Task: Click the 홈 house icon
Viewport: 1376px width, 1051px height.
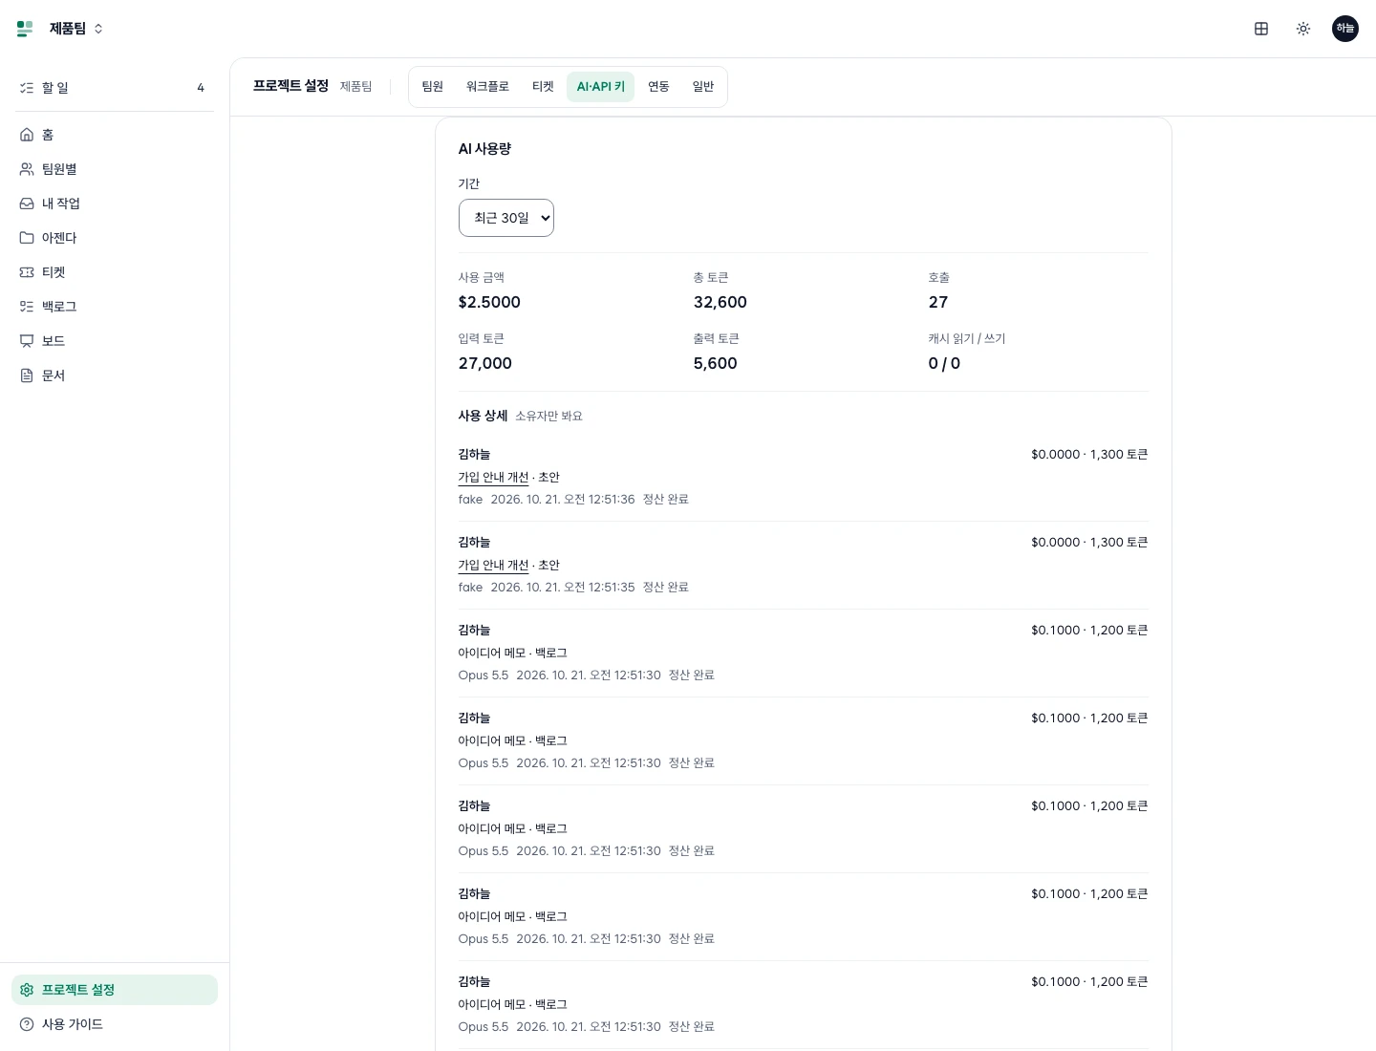Action: click(27, 135)
